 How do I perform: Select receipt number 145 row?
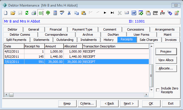coord(76,57)
